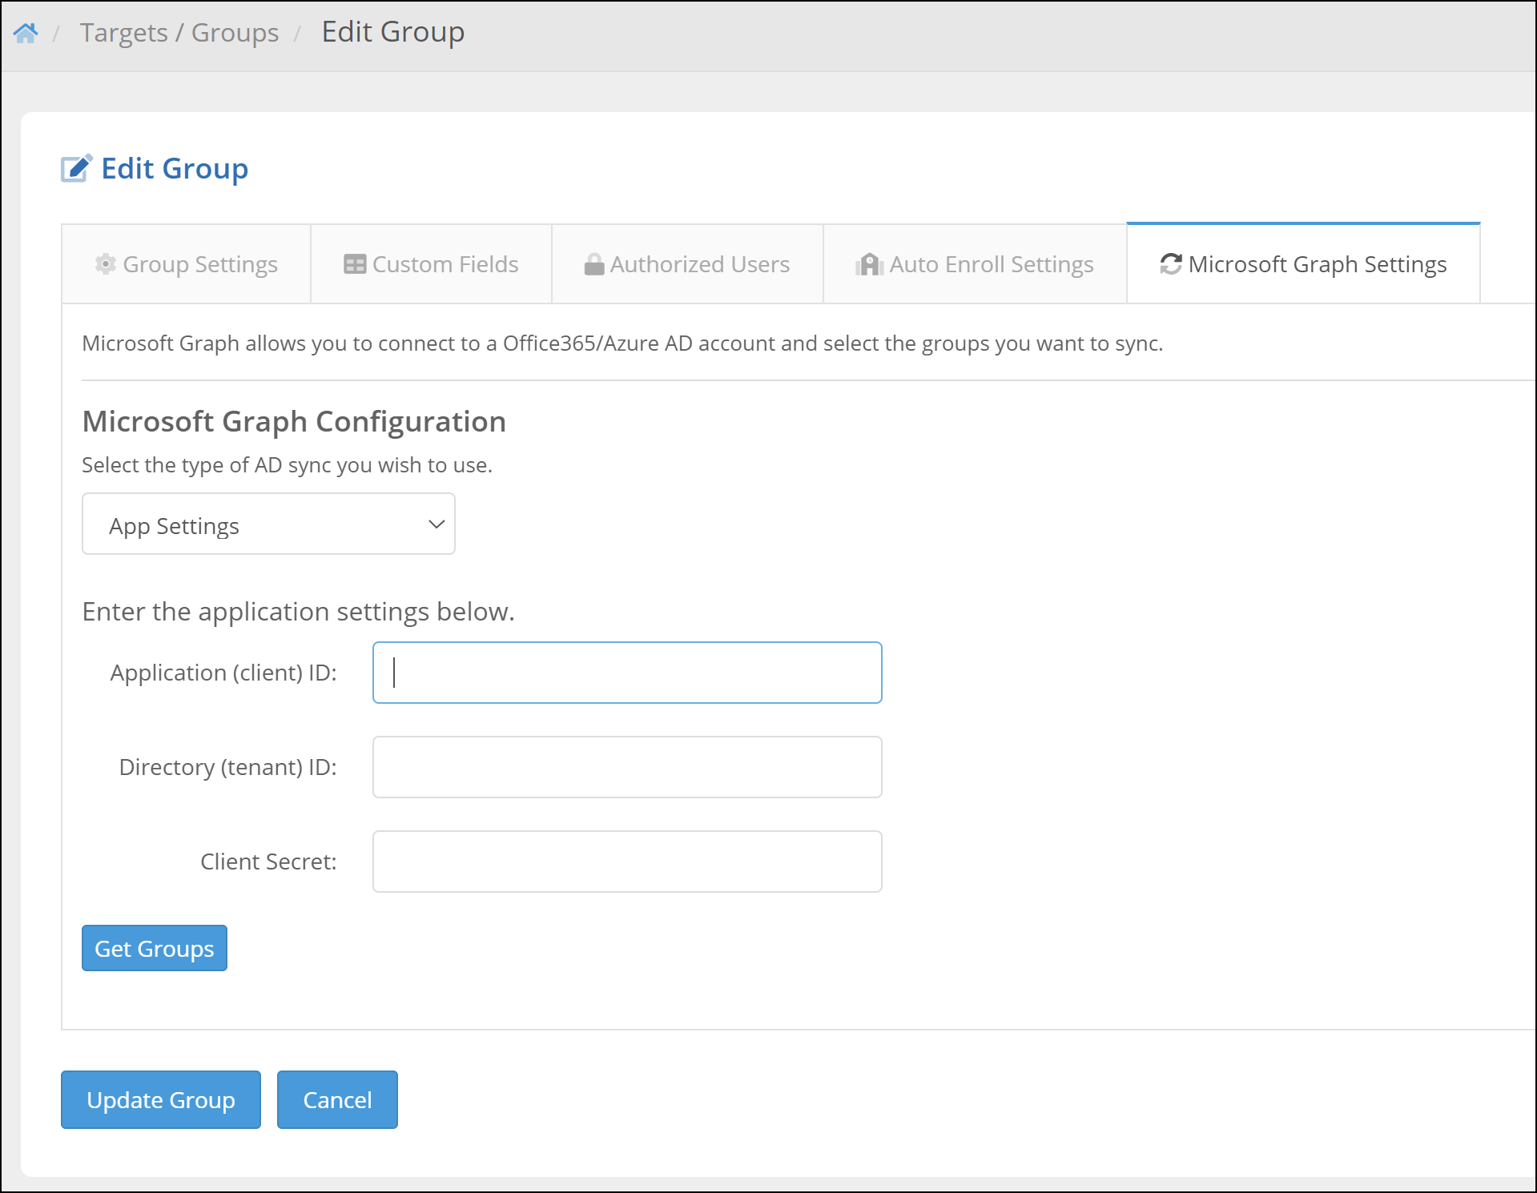Click the padlock icon on Authorized Users tab

(593, 264)
